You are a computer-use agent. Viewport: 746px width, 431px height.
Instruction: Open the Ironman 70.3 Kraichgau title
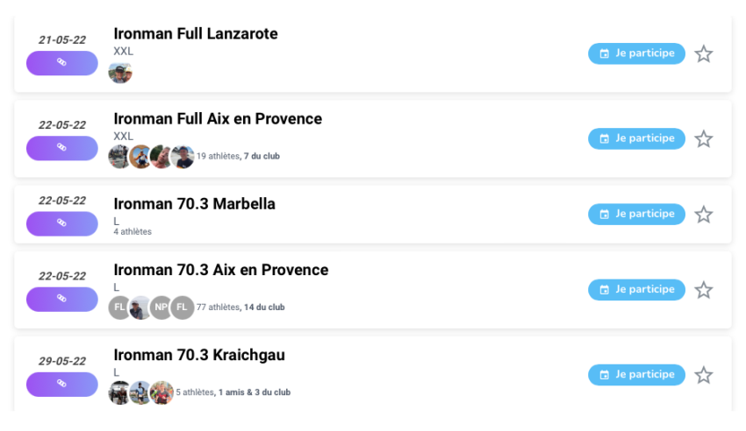pyautogui.click(x=199, y=356)
